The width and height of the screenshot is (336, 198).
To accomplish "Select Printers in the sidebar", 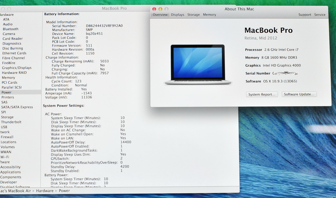I will tap(8, 97).
